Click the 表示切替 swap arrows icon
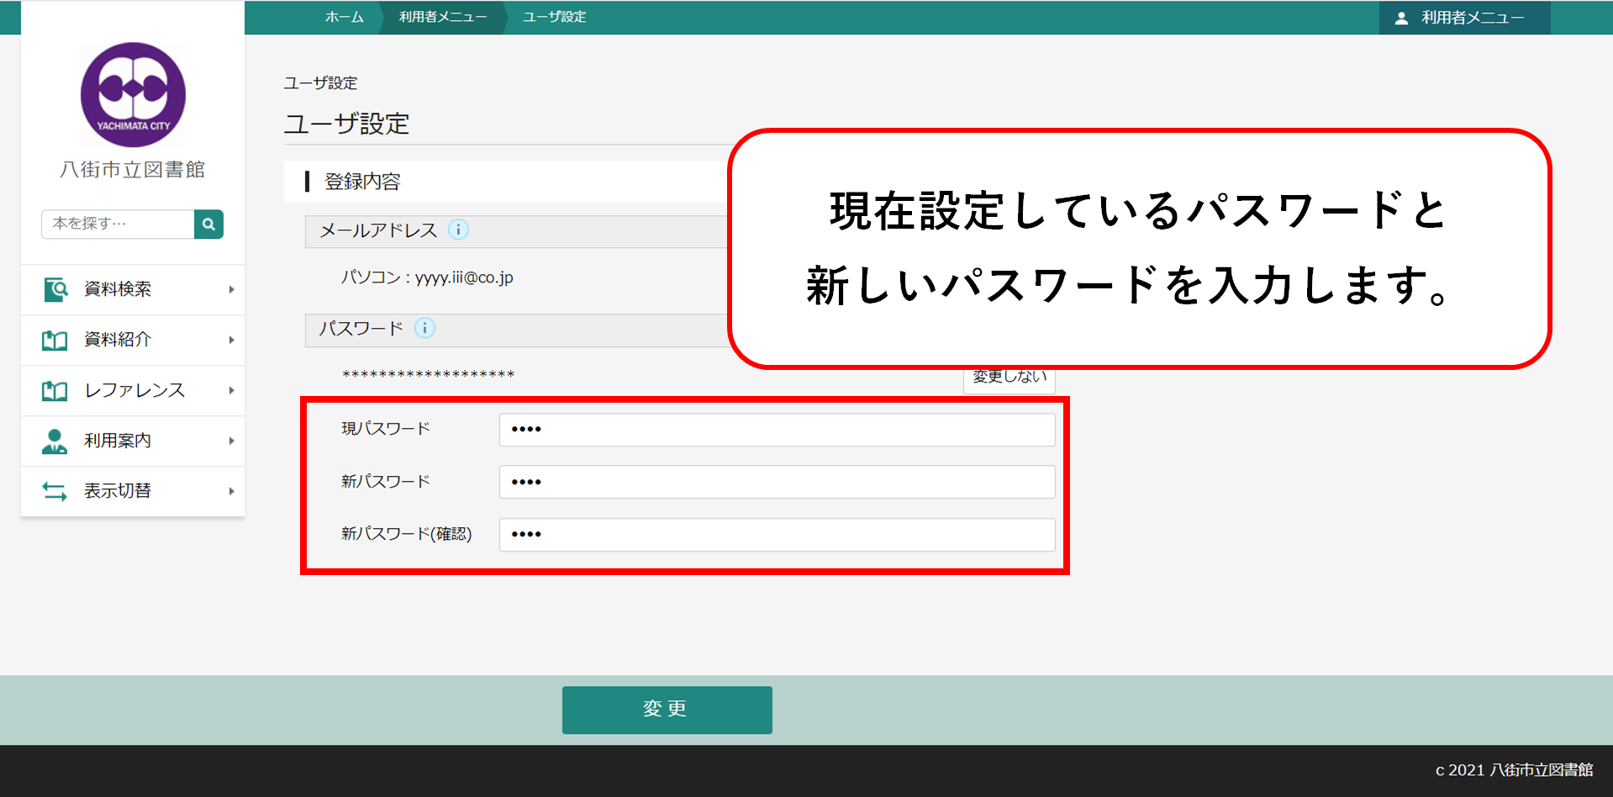 [55, 491]
